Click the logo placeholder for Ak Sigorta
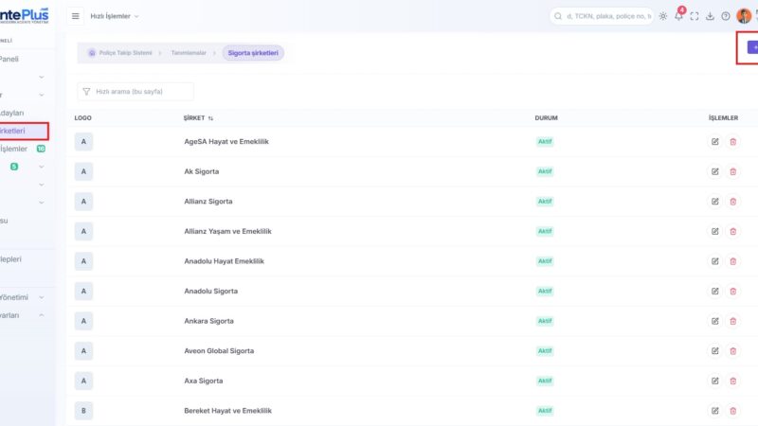The height and width of the screenshot is (426, 758). click(83, 171)
